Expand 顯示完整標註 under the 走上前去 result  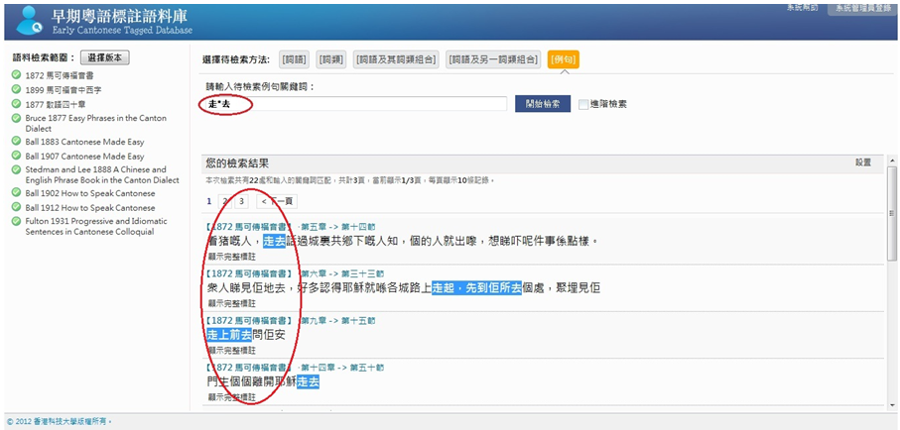228,350
